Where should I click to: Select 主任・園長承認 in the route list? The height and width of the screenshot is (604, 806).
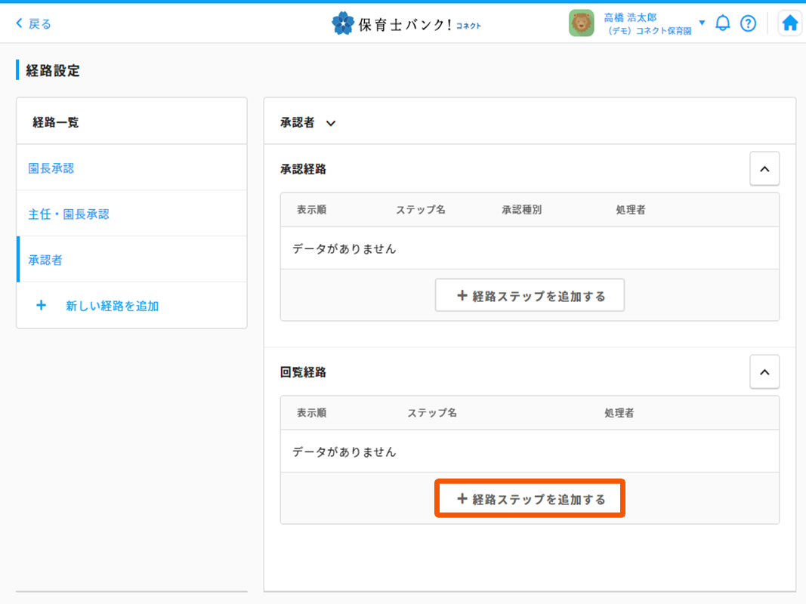[69, 214]
